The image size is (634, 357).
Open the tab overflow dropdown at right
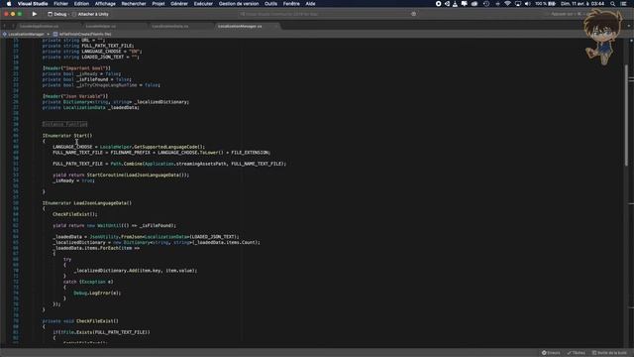tap(629, 27)
